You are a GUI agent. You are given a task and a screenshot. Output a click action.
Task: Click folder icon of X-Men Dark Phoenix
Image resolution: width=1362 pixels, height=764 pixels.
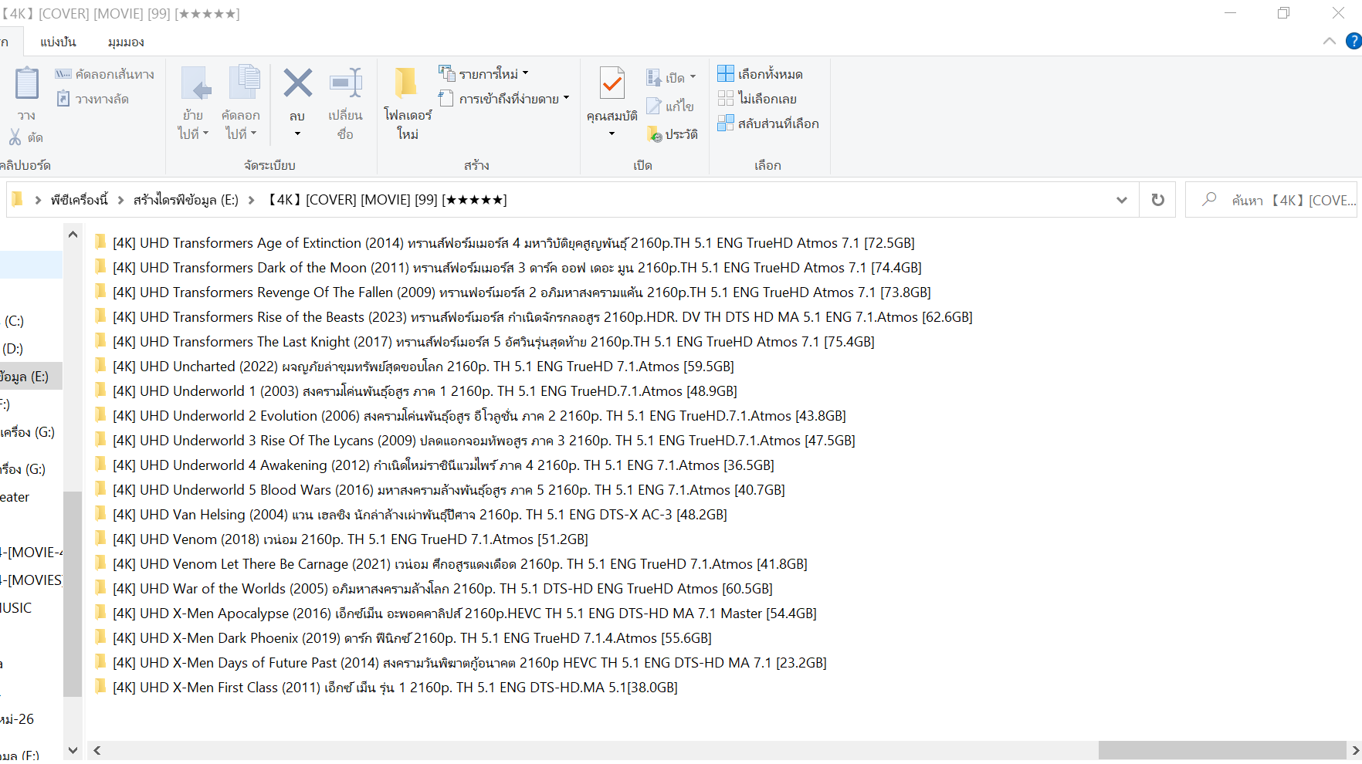coord(100,637)
